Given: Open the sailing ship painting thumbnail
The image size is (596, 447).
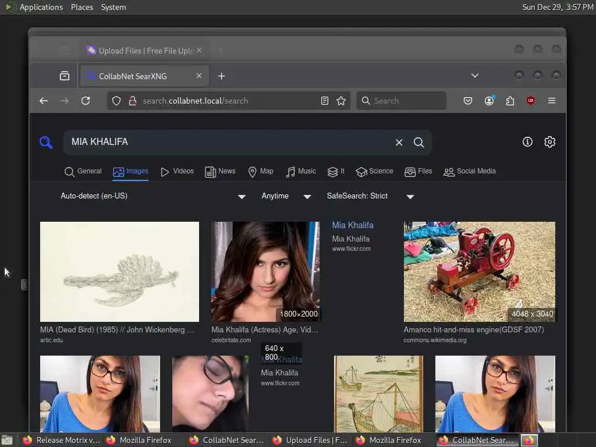Looking at the screenshot, I should pos(378,394).
